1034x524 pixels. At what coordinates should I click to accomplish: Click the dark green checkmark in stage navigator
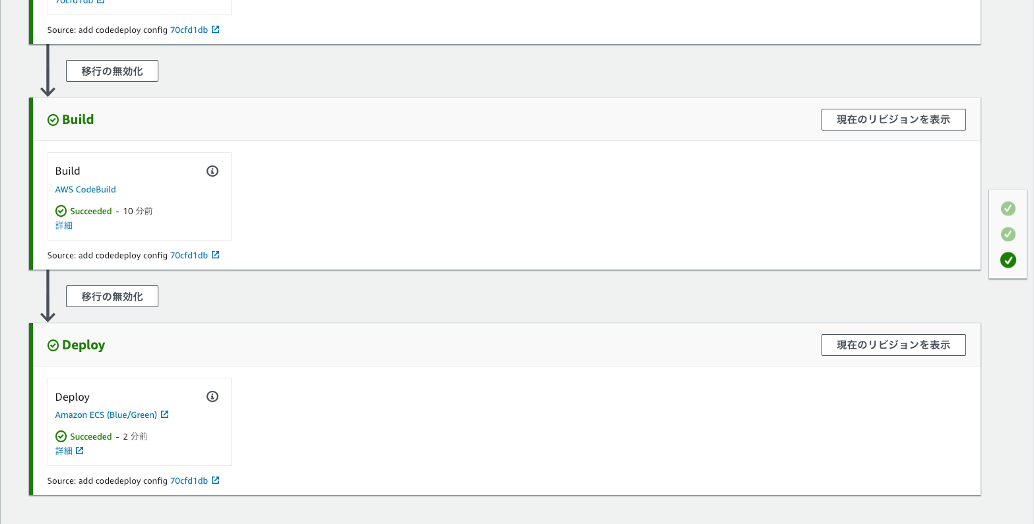(1008, 260)
